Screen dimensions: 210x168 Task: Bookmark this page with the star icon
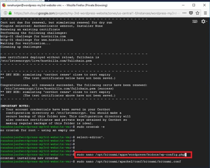(197, 13)
